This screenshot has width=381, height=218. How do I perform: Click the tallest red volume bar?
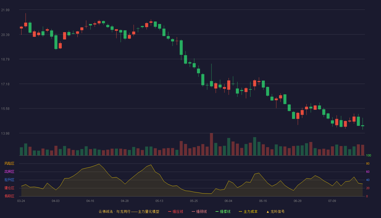click(x=211, y=144)
